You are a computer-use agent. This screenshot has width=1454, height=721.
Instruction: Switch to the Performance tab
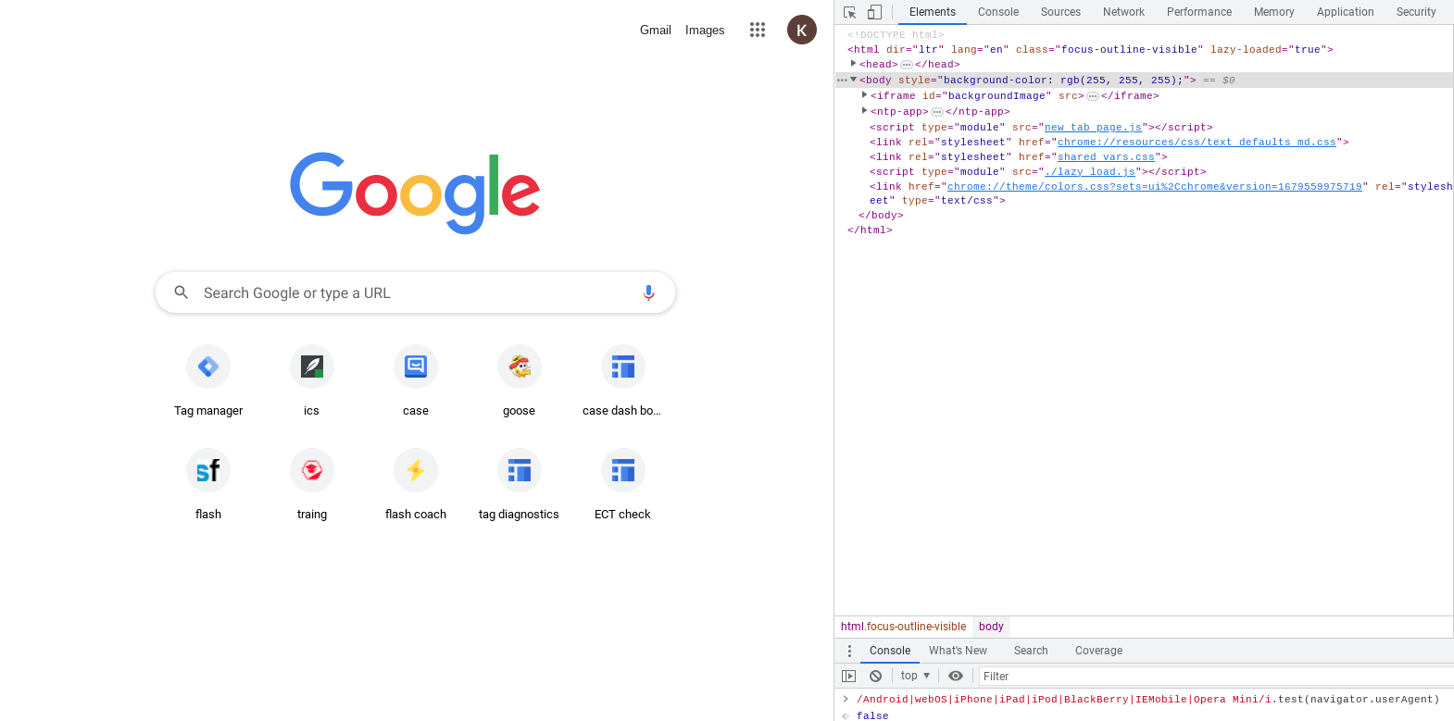[1199, 12]
